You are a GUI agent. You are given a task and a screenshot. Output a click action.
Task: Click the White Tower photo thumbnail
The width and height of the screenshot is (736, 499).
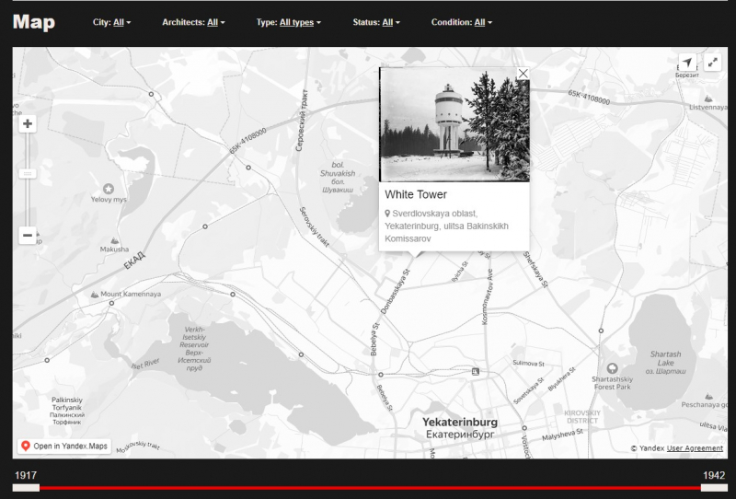(x=454, y=124)
